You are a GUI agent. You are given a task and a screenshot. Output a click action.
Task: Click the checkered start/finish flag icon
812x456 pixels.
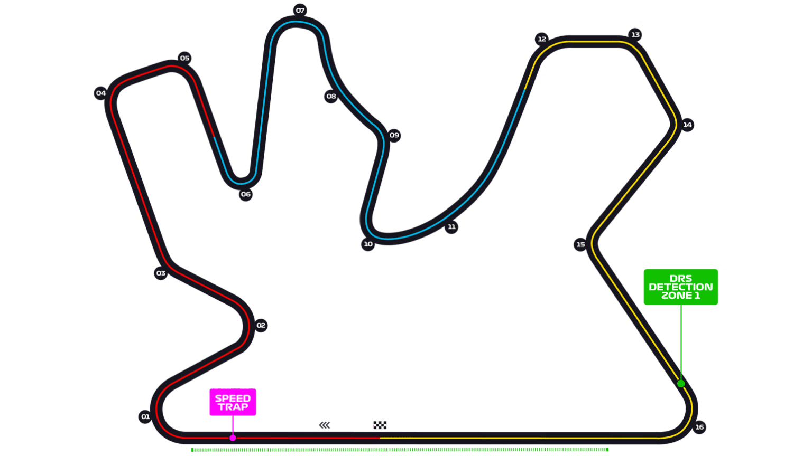(380, 425)
